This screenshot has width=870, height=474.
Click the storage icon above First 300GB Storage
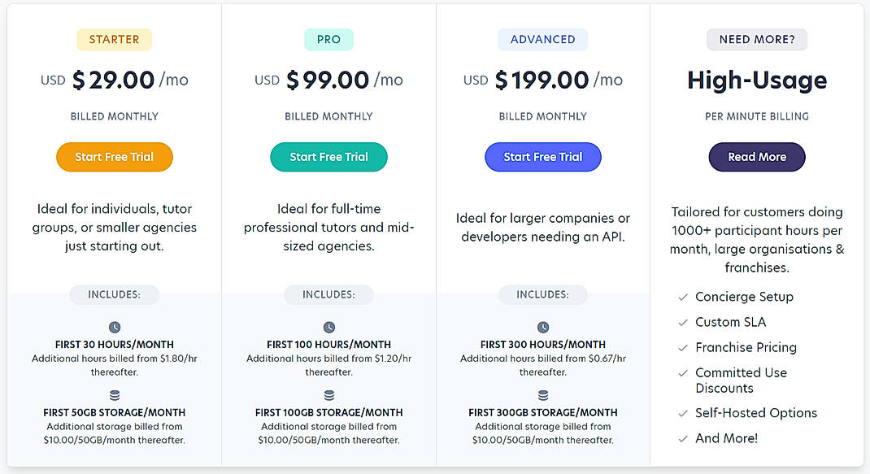(542, 394)
